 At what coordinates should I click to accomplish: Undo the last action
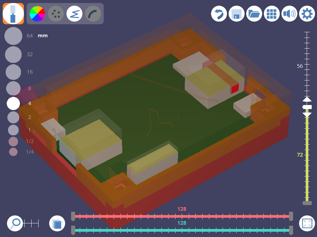(219, 14)
